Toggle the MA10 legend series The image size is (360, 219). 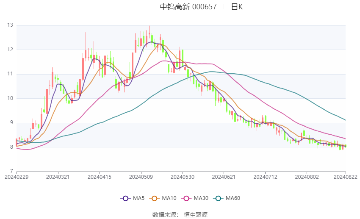point(163,198)
